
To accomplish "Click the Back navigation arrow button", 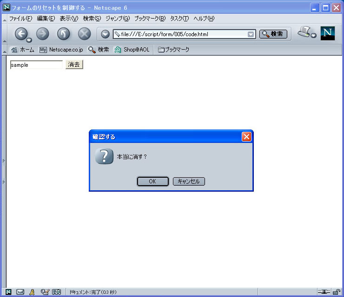I will coord(21,34).
